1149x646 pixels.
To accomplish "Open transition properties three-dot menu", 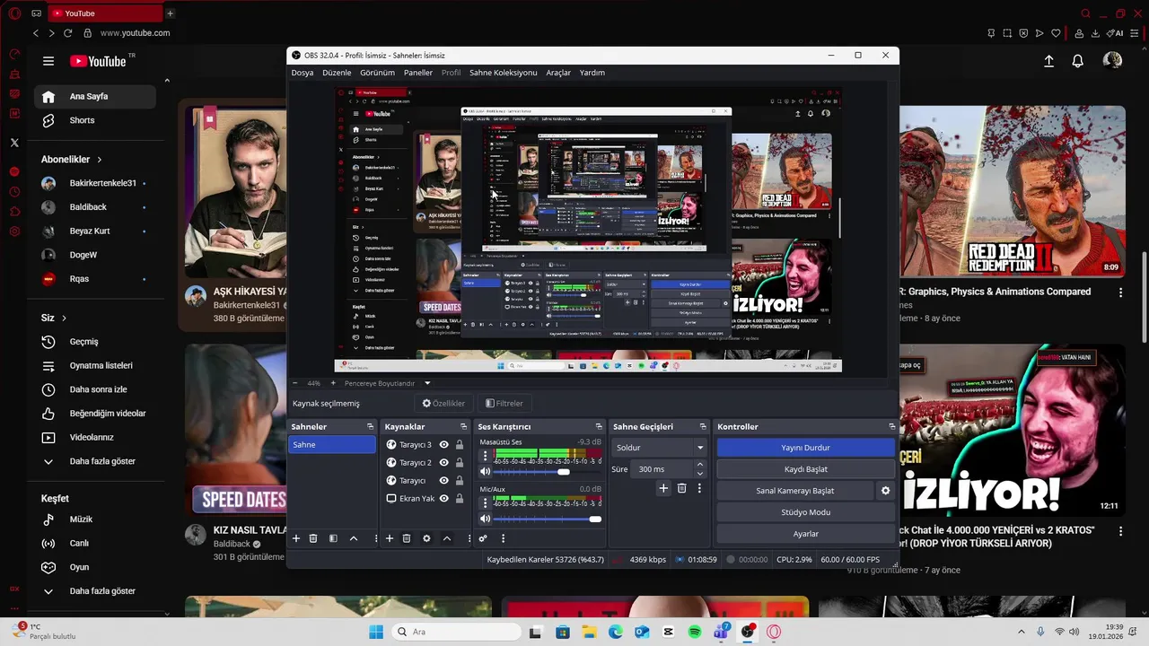I will point(699,488).
